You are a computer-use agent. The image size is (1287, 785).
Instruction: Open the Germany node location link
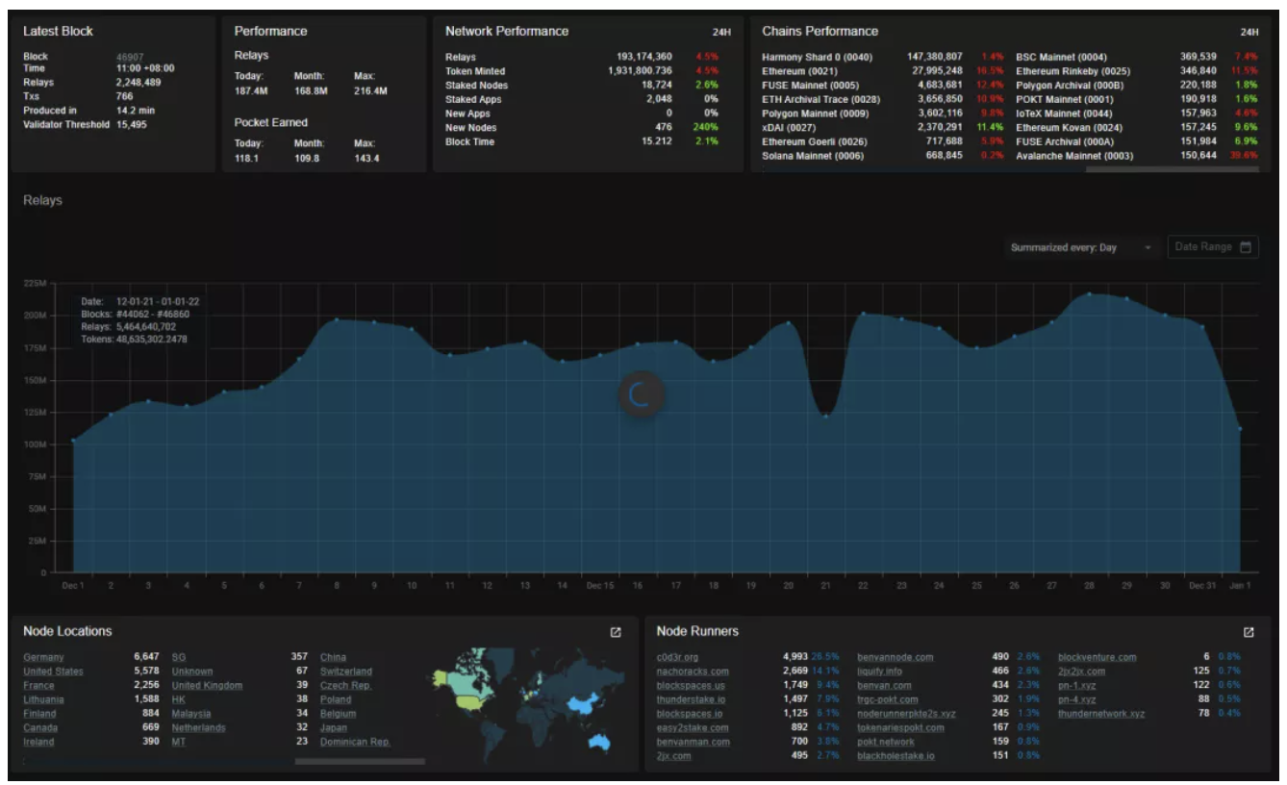click(x=43, y=657)
